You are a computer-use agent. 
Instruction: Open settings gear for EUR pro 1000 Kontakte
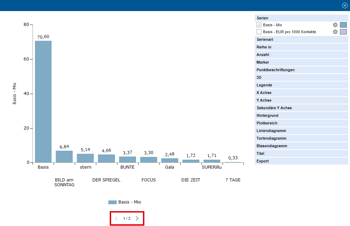point(335,32)
